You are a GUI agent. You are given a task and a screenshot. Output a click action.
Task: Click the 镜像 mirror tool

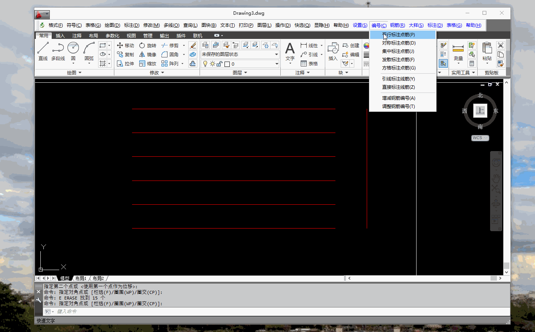click(148, 54)
